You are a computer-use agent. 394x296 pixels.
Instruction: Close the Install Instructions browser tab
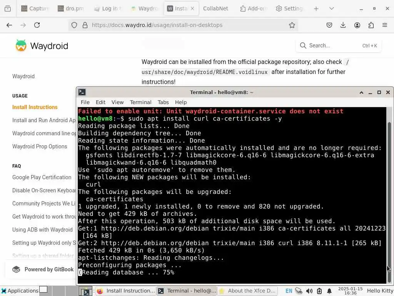pyautogui.click(x=192, y=8)
